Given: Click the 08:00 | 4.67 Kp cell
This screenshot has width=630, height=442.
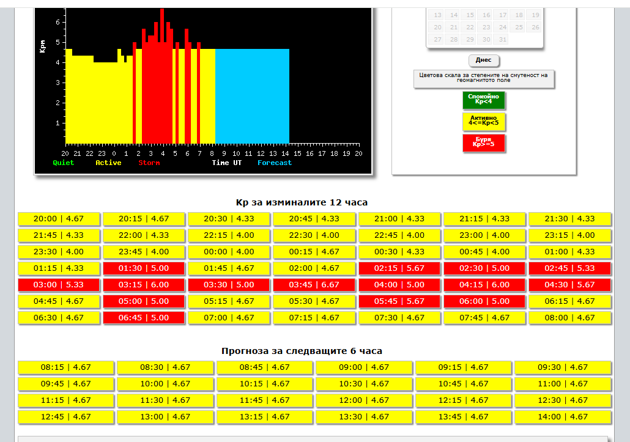Looking at the screenshot, I should (569, 318).
